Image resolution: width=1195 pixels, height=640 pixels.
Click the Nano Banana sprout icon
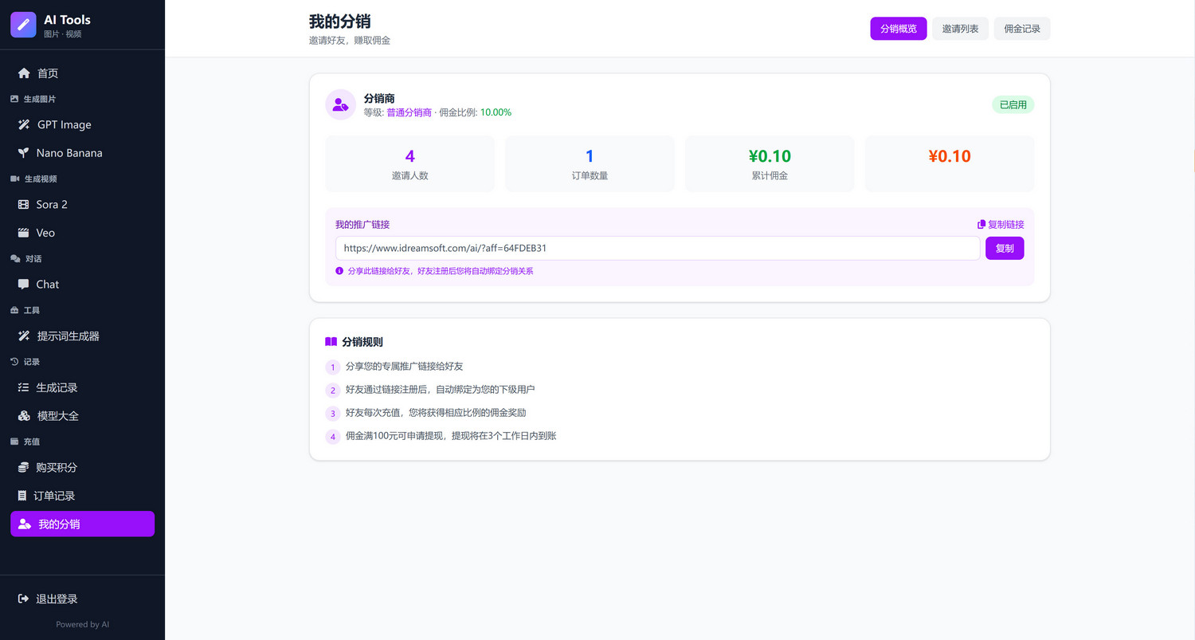tap(23, 153)
